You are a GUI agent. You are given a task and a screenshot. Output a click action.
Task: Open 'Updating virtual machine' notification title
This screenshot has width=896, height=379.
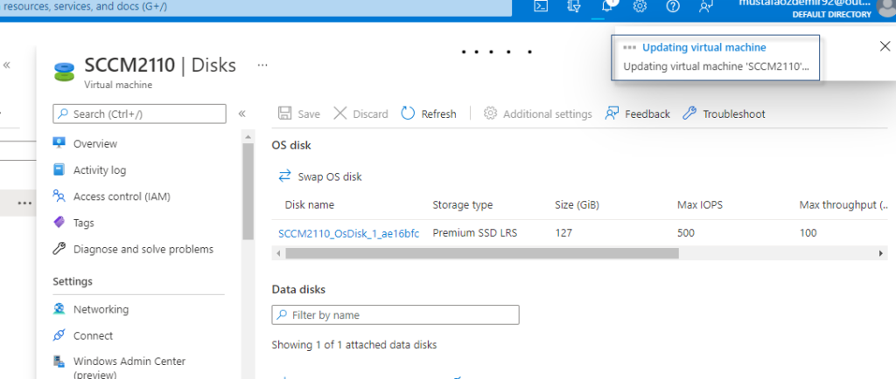[704, 47]
